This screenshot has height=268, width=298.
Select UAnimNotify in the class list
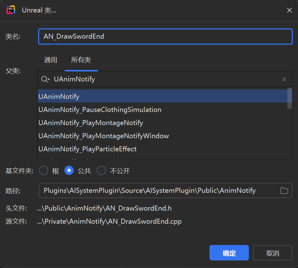tap(59, 96)
